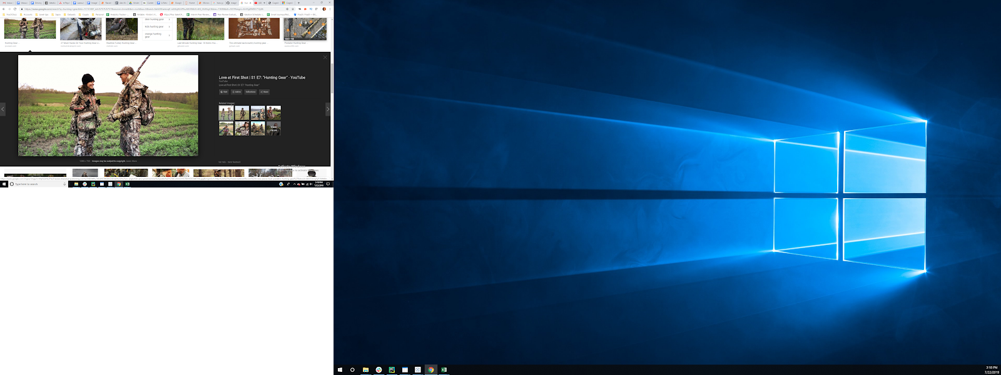Go back using Chrome's back arrow
This screenshot has height=375, width=1001.
tap(3, 9)
